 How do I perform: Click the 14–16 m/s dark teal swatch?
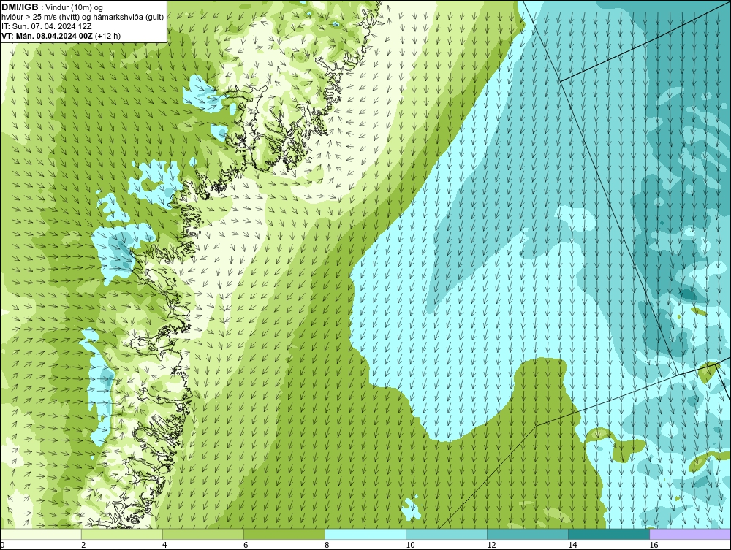click(x=609, y=534)
